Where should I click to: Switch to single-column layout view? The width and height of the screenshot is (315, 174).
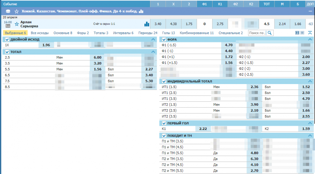(302, 33)
